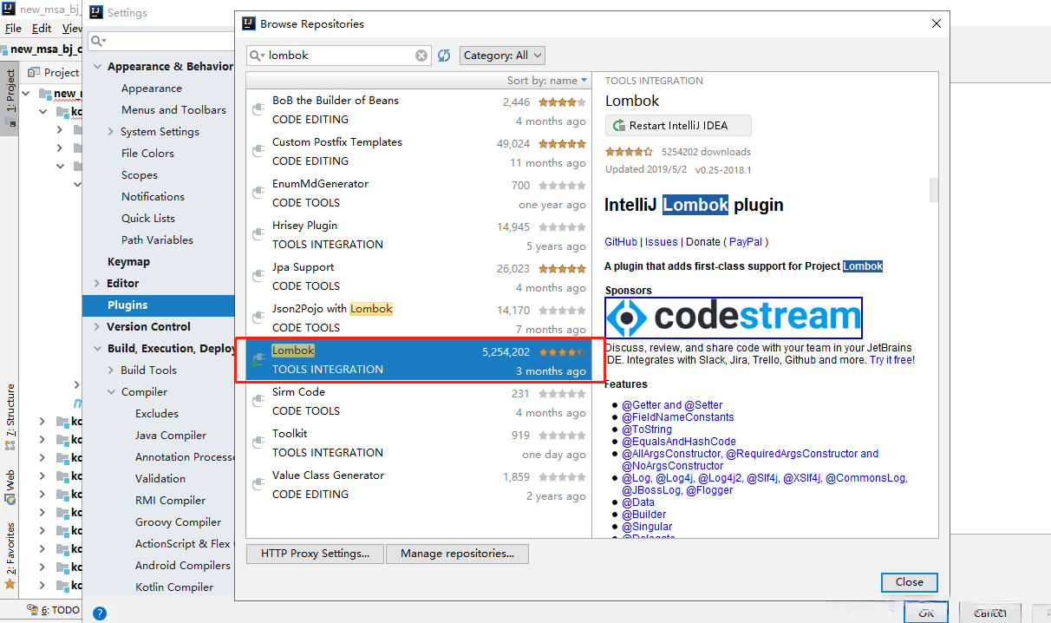The image size is (1051, 623).
Task: Open the 1: Project tool window
Action: point(10,97)
